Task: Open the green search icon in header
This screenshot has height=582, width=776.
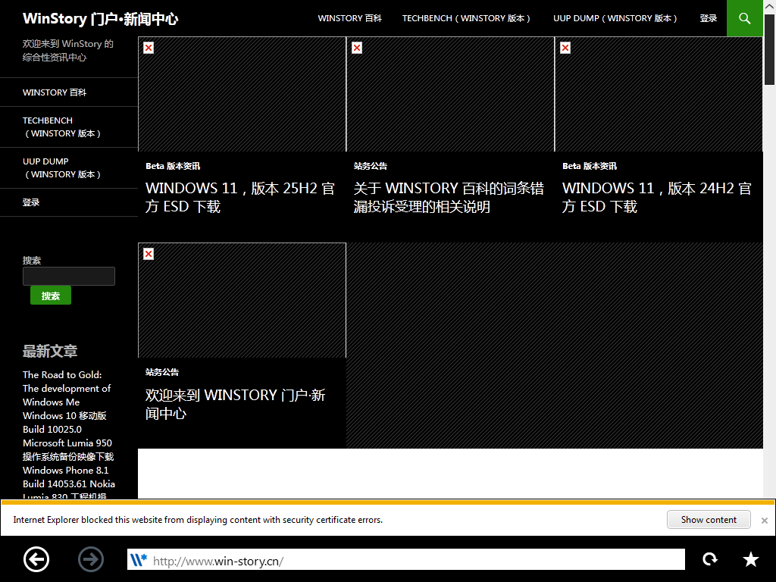Action: (744, 18)
